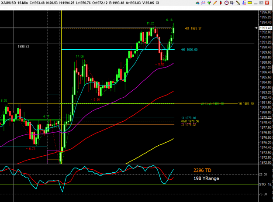Click the 15-Min timeframe label
The image size is (273, 202).
(23, 3)
